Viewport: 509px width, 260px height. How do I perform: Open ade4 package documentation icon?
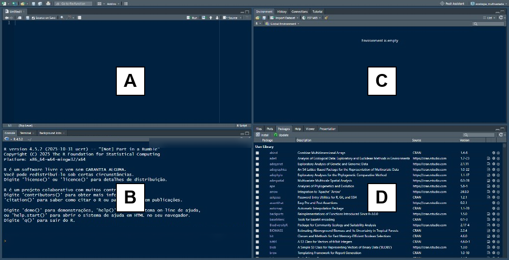click(489, 158)
